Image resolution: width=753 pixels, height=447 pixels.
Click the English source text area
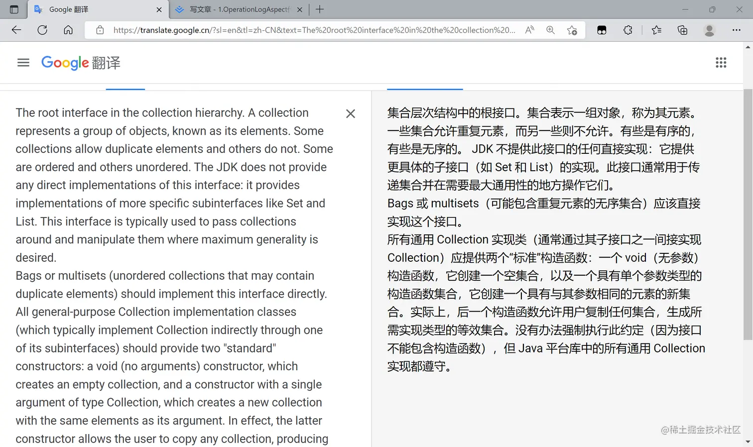click(x=174, y=275)
